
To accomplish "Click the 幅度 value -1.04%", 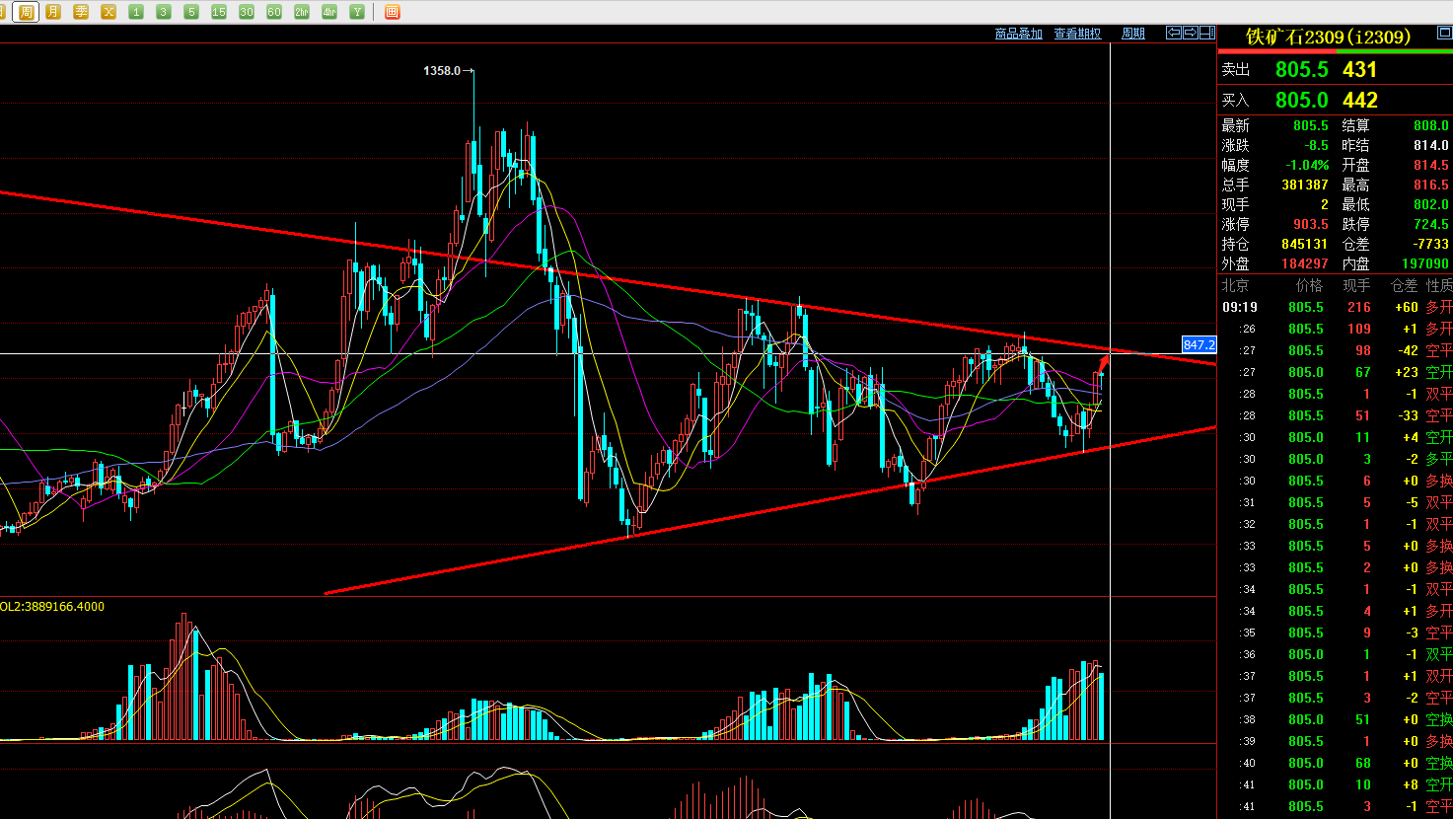I will click(1308, 165).
